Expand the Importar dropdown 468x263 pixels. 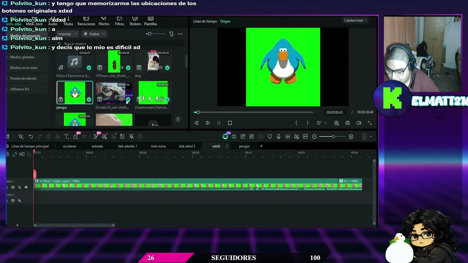click(x=68, y=34)
